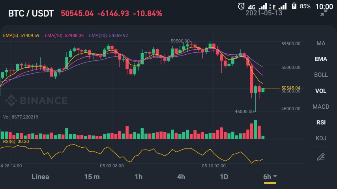Open the 6h interval dropdown arrow
Viewport: 337px width, 189px height.
pyautogui.click(x=275, y=176)
